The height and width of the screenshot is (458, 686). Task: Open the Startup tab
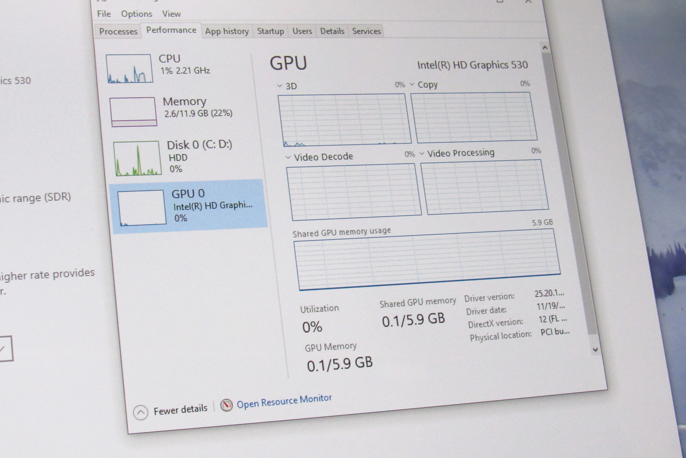point(270,31)
